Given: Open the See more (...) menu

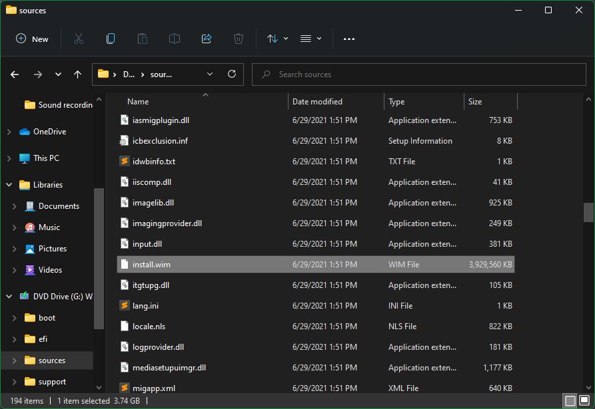Looking at the screenshot, I should pos(349,39).
